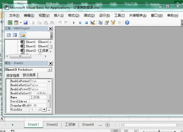Click View Object icon in project panel

pyautogui.click(x=15, y=35)
